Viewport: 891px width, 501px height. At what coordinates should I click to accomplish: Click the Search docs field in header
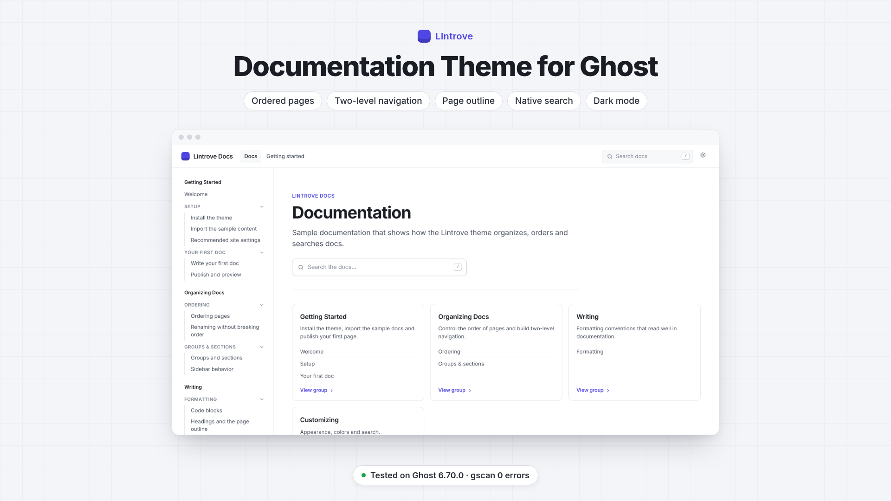tap(647, 156)
